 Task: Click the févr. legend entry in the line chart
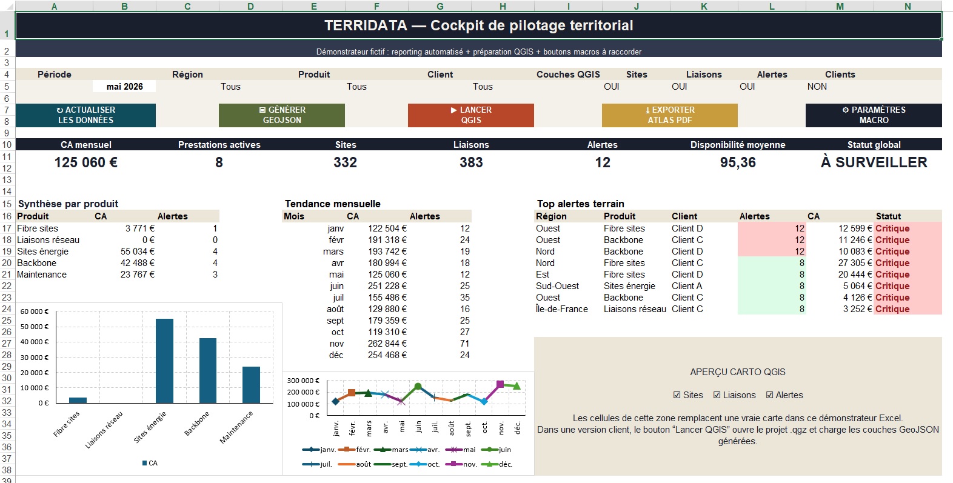[355, 450]
